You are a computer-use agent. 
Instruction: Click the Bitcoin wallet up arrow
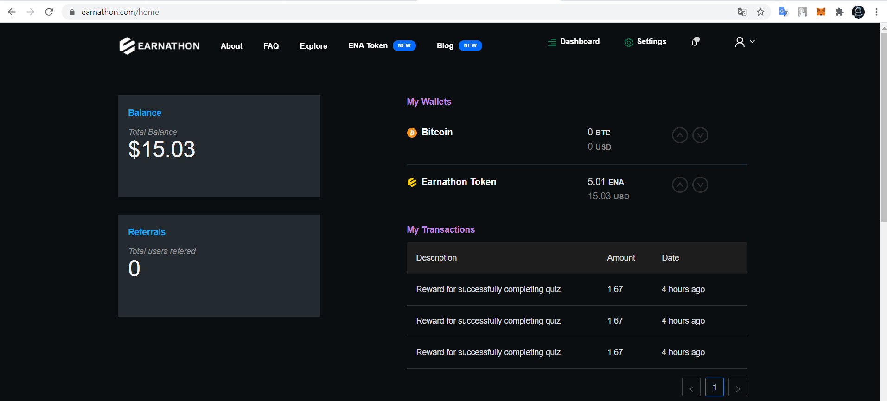pyautogui.click(x=679, y=135)
